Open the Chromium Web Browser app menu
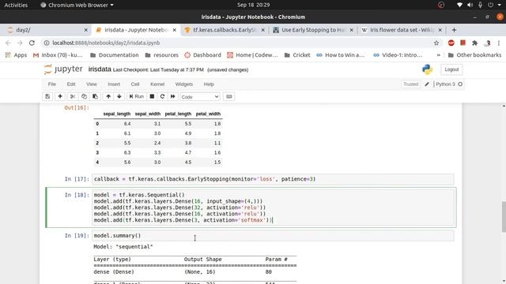 77,5
